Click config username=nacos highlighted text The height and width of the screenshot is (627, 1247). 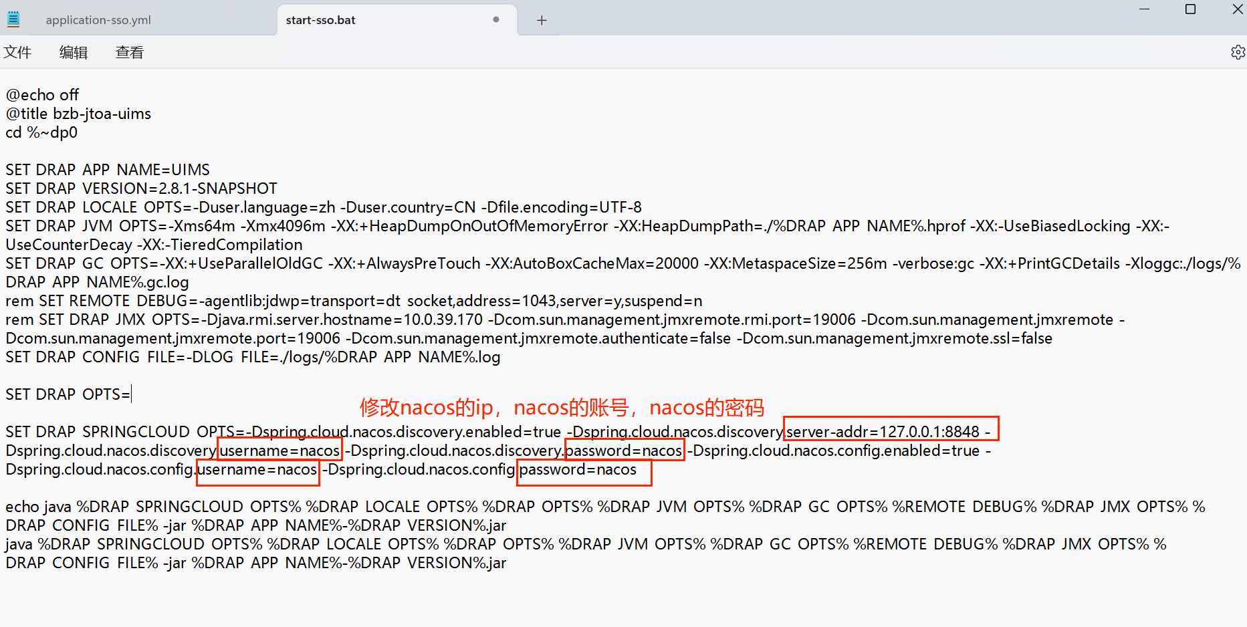[257, 469]
